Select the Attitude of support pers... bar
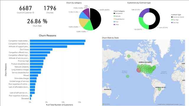 (x=48, y=47)
